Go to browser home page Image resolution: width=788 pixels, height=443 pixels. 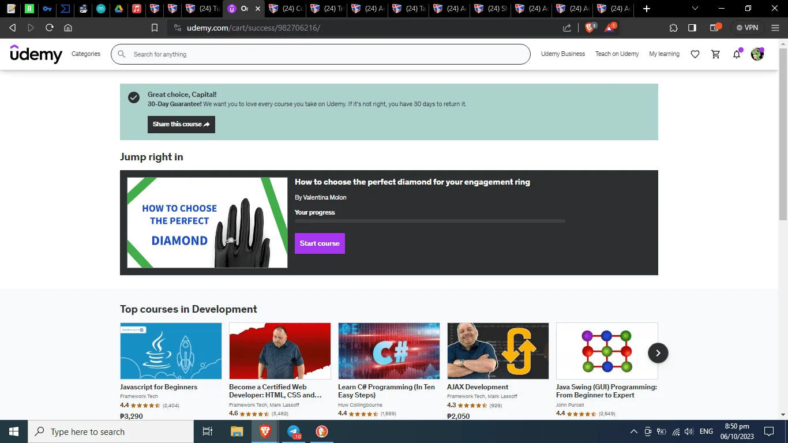[x=68, y=28]
